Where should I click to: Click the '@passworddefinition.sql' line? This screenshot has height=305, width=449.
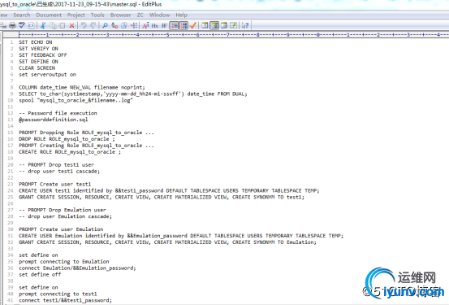pyautogui.click(x=54, y=120)
